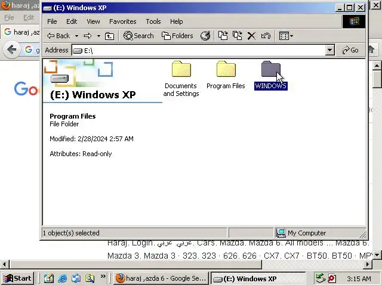Open the Help menu

177,21
